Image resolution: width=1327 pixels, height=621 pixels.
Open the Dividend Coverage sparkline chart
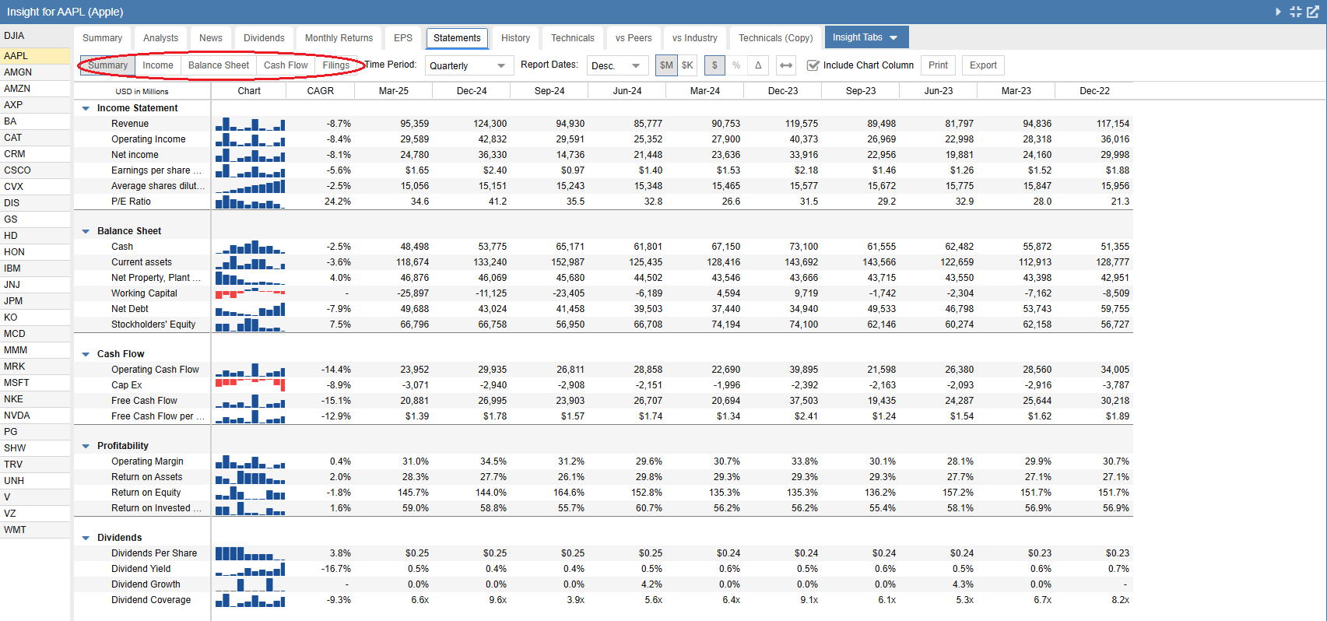(250, 600)
